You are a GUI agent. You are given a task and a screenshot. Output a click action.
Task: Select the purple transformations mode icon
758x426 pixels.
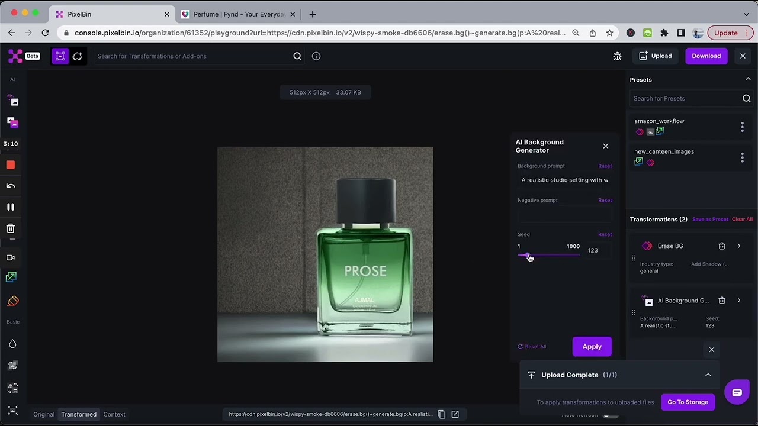point(60,56)
